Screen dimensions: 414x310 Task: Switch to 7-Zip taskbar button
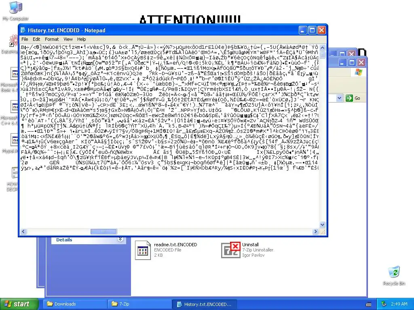click(x=139, y=304)
